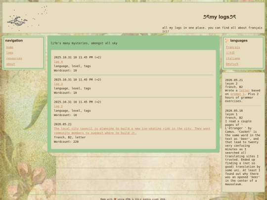Viewport: 267px width, 200px height.
Task: Click the 'leçon 1' sidebar title
Action: pyautogui.click(x=231, y=114)
